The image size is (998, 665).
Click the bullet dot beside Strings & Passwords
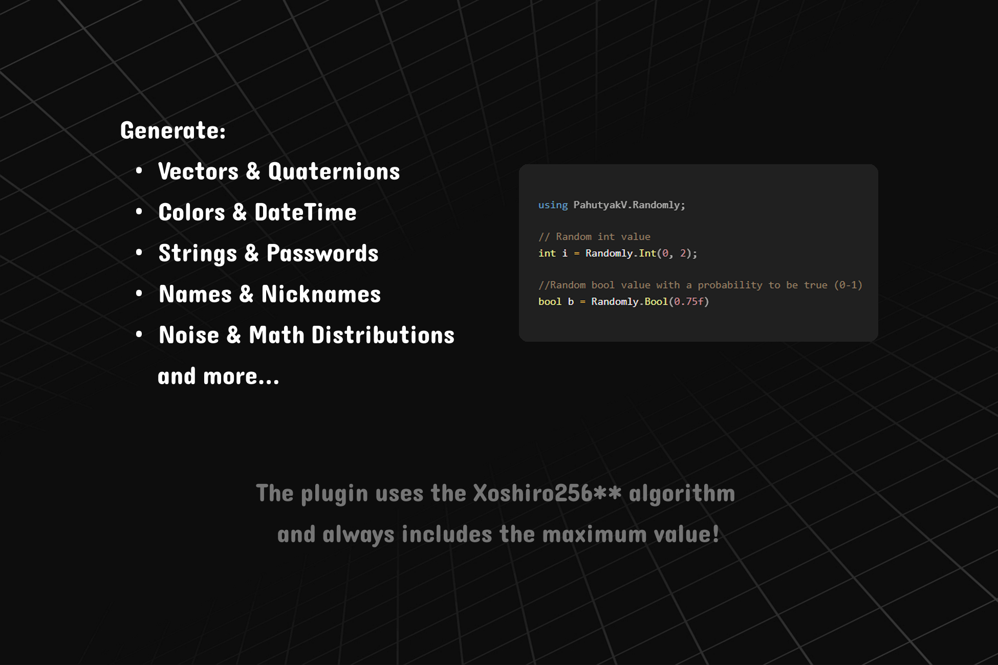point(139,252)
